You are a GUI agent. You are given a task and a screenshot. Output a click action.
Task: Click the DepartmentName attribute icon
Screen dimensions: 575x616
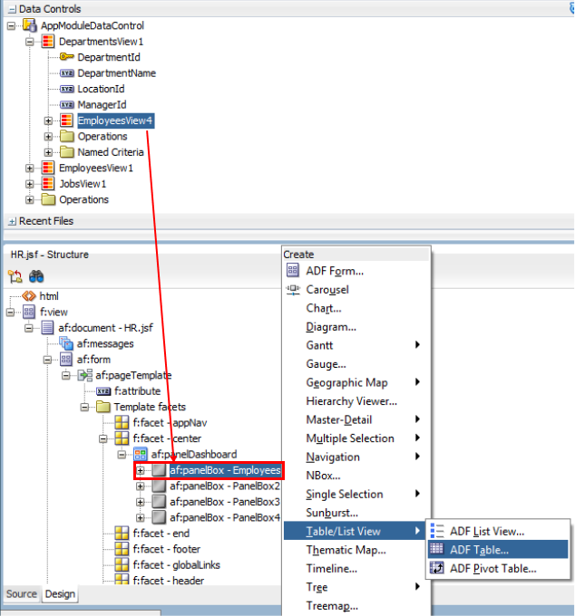pyautogui.click(x=66, y=73)
